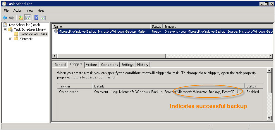Image resolution: width=275 pixels, height=130 pixels.
Task: Click the Microsoft folder icon in tree
Action: tap(16, 39)
